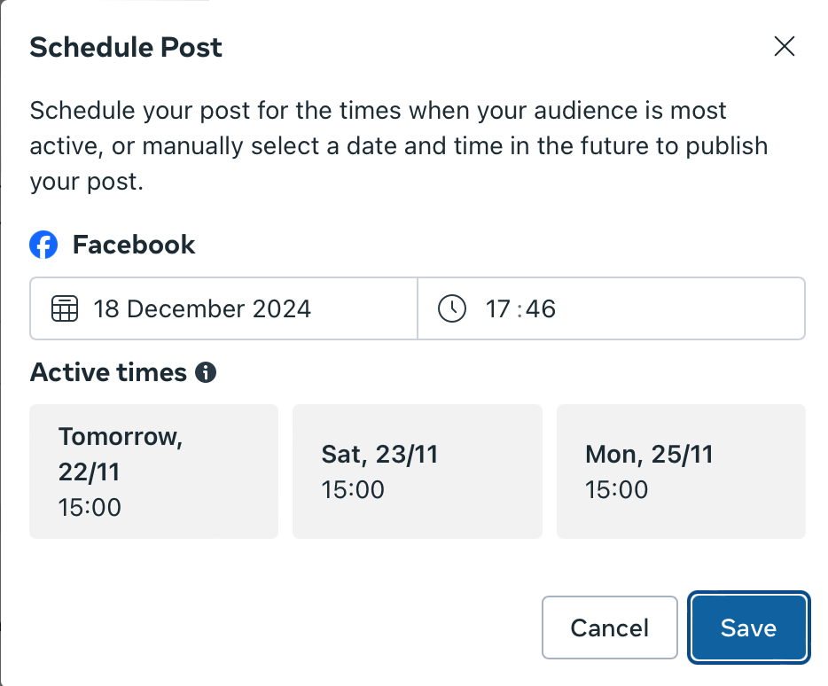Select the 18 December 2024 date text

(x=202, y=308)
